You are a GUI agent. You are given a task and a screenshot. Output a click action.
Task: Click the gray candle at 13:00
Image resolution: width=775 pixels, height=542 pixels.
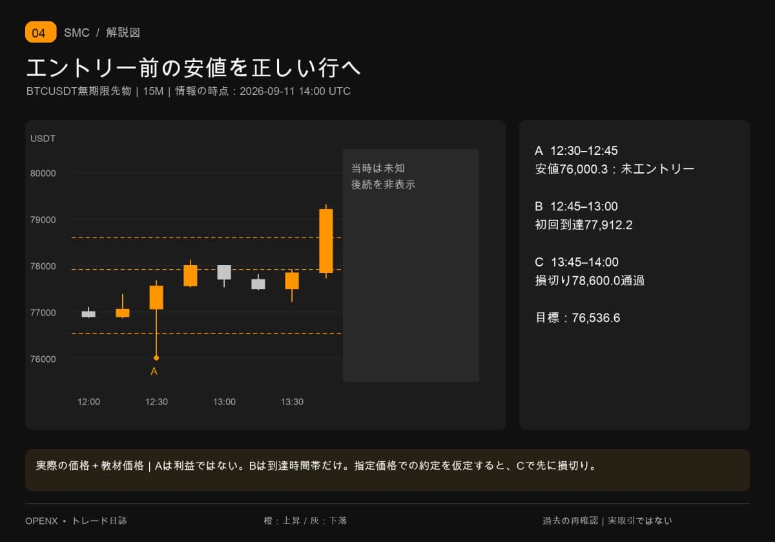[x=224, y=272]
